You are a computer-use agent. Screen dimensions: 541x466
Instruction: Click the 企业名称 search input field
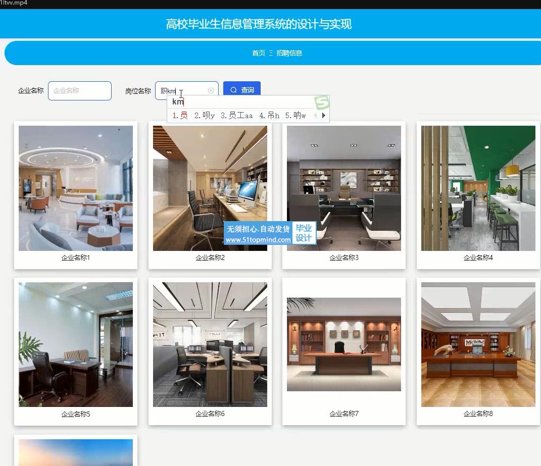80,91
